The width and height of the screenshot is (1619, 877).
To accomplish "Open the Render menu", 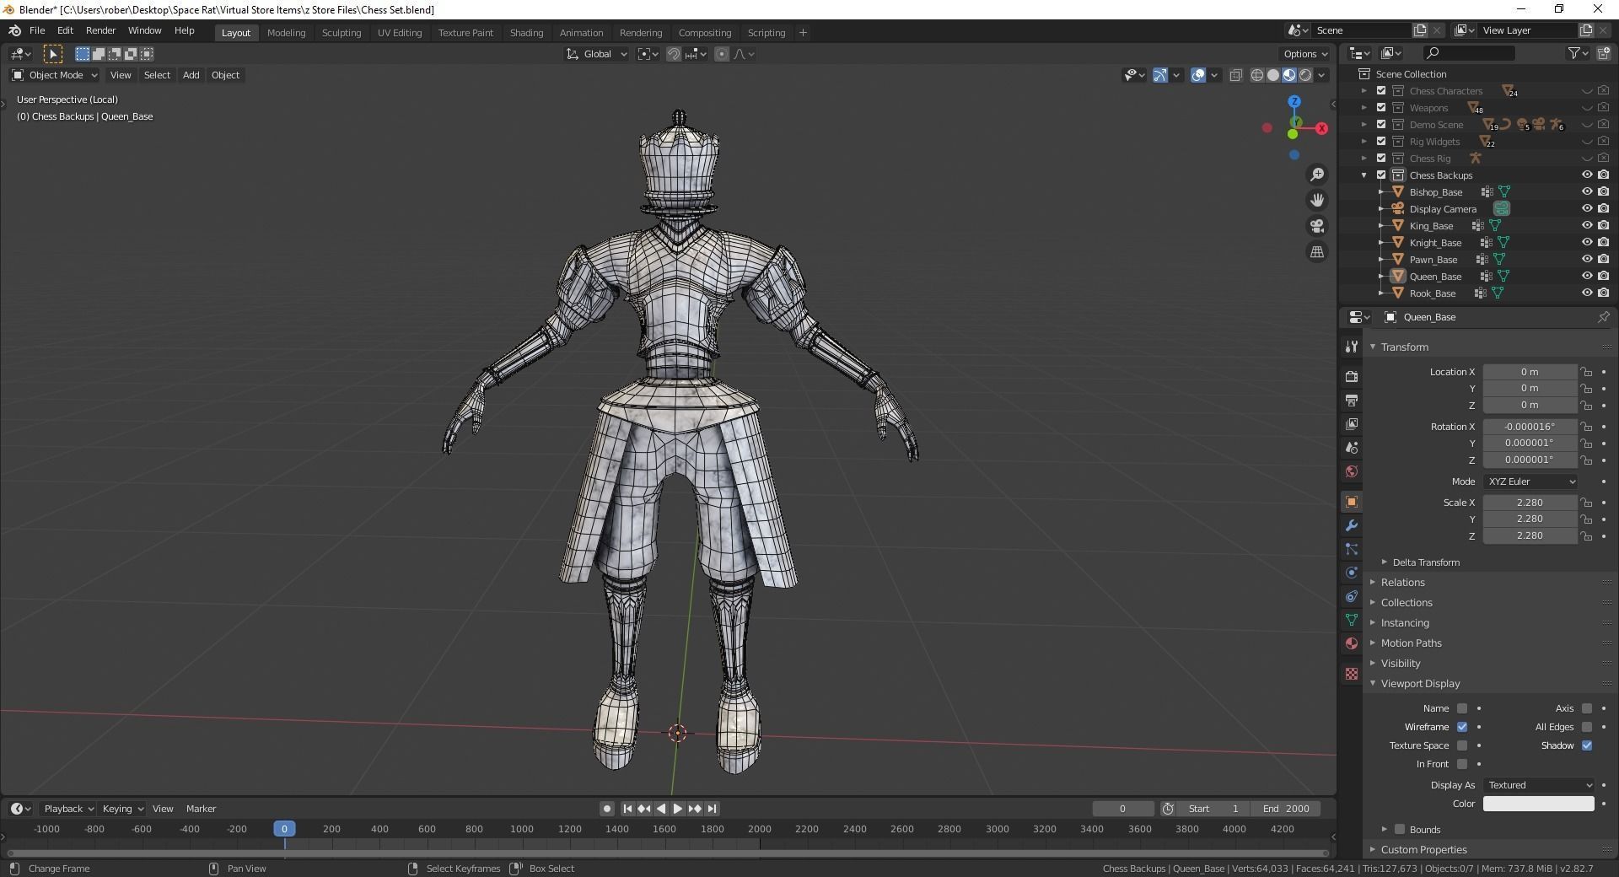I will click(x=100, y=30).
